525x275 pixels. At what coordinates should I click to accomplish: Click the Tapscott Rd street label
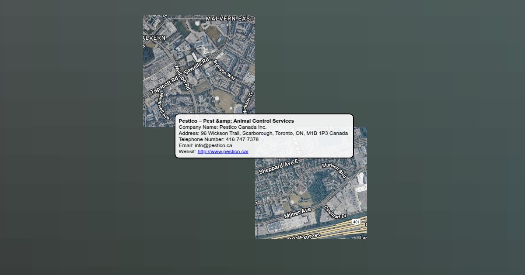point(164,85)
